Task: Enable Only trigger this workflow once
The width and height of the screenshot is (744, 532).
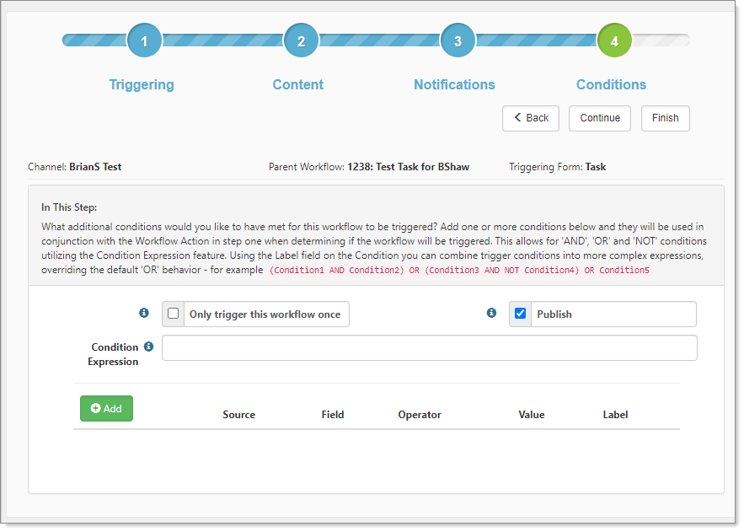Action: [x=174, y=314]
